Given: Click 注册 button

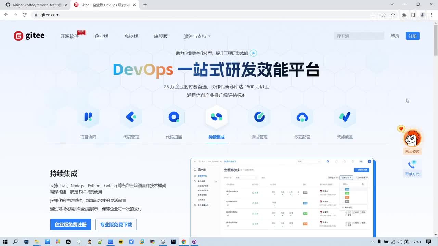Looking at the screenshot, I should (x=413, y=36).
